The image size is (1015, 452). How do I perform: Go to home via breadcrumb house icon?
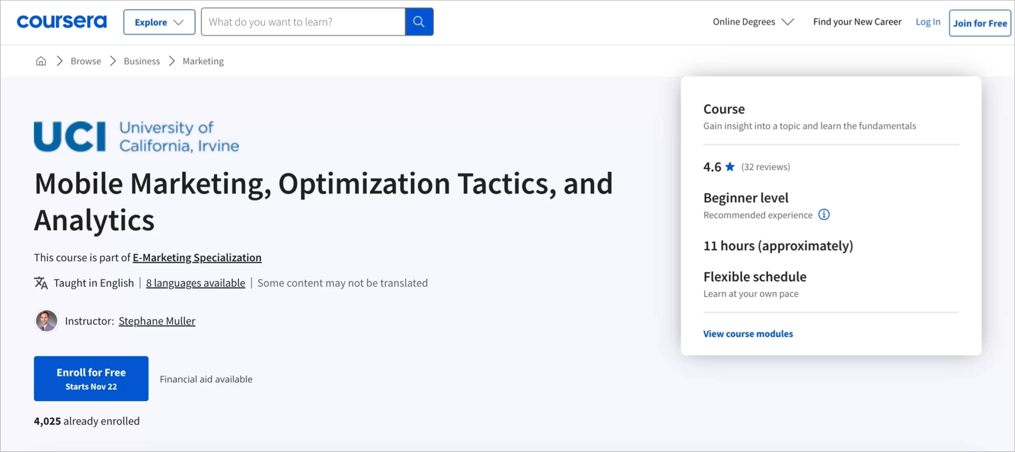pos(41,61)
